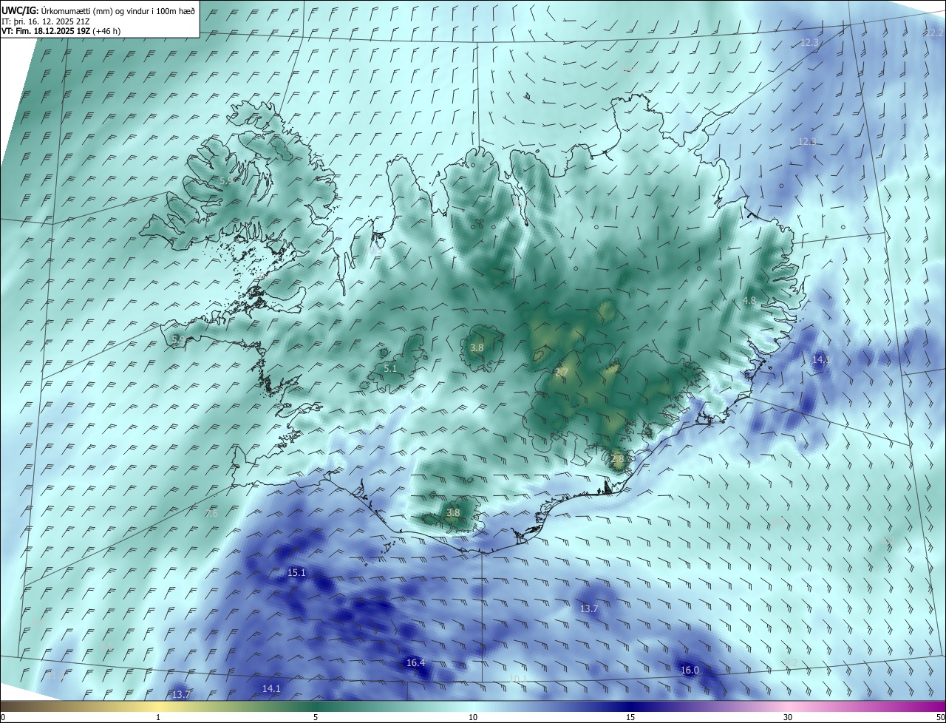
Task: Click the 3.8 label on the southern glacier
Action: click(x=453, y=512)
